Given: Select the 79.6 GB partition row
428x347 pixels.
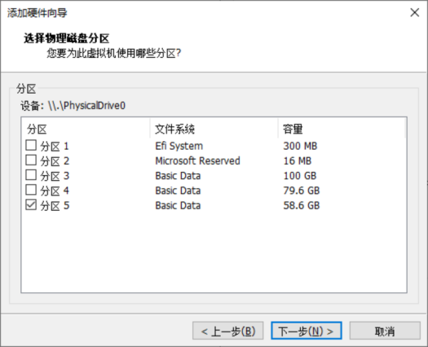Looking at the screenshot, I should 214,191.
